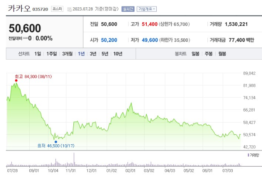
Task: Click the 상한가 65,700 text
Action: [174, 24]
